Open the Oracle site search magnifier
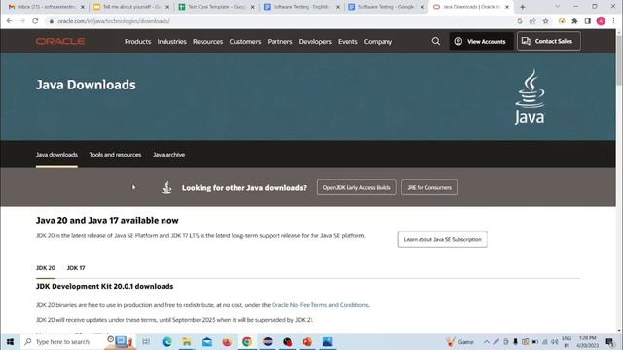This screenshot has height=350, width=623. pyautogui.click(x=436, y=41)
